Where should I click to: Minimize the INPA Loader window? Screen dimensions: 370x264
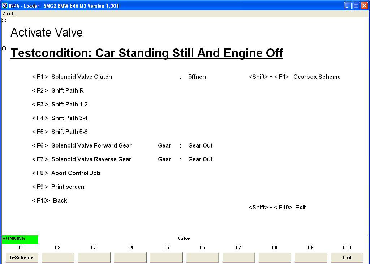pos(347,6)
